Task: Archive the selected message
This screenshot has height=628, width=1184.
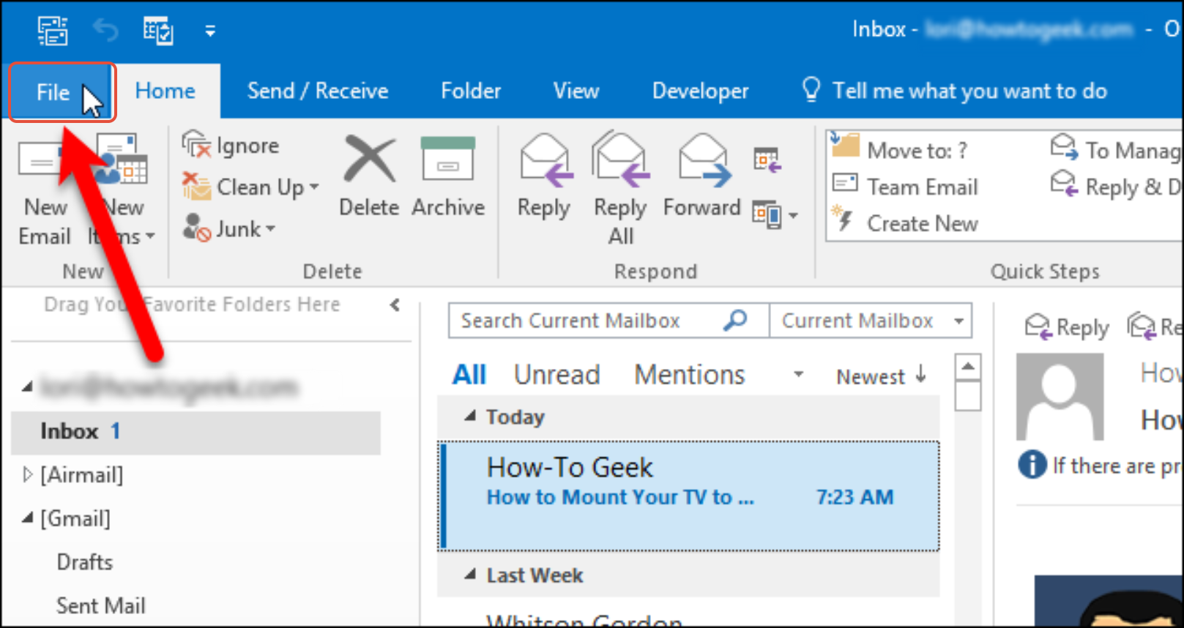Action: click(448, 176)
